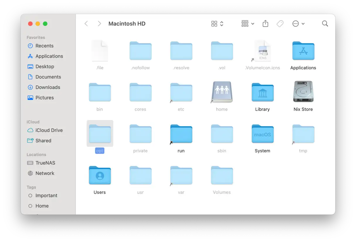Select the Nix Store drive icon
This screenshot has width=356, height=242.
coord(303,92)
